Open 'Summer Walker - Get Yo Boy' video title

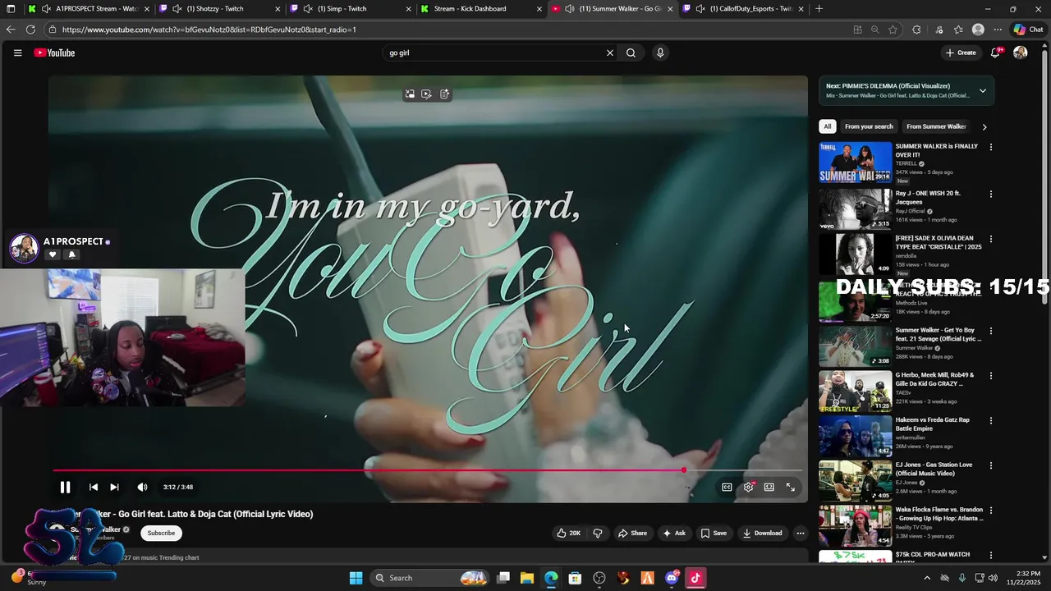(938, 334)
